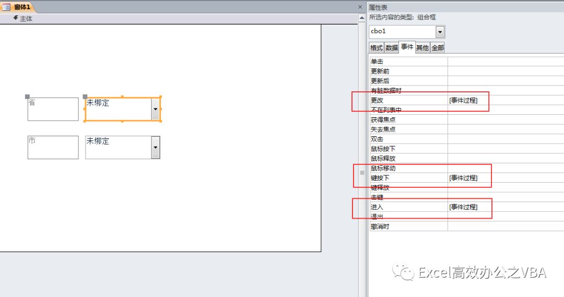This screenshot has height=297, width=564.
Task: Select the 事件 tab
Action: [407, 47]
